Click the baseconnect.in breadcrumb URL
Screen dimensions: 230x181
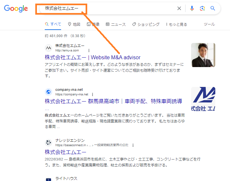pyautogui.click(x=92, y=145)
